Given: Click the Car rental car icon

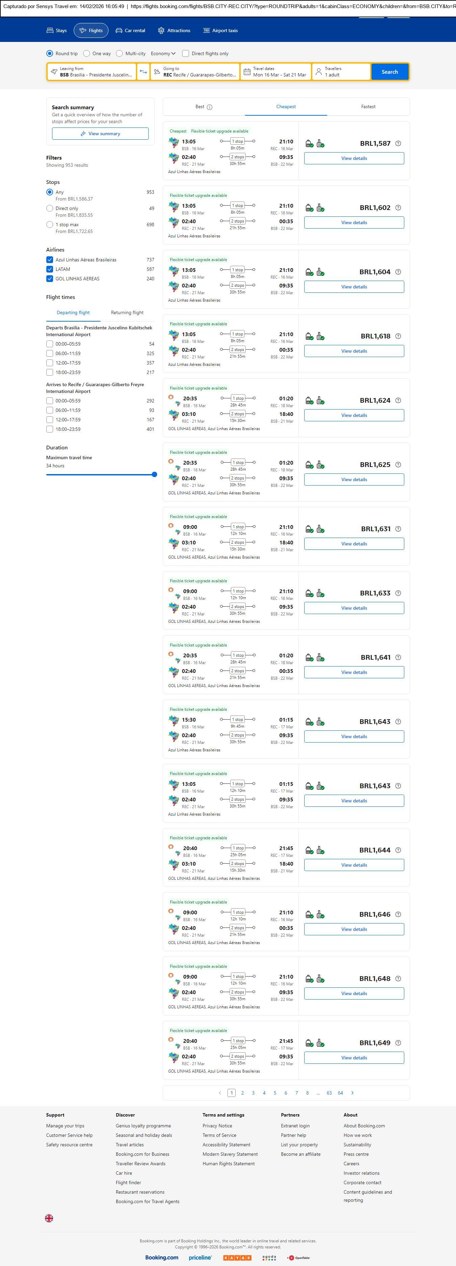Looking at the screenshot, I should [x=119, y=30].
